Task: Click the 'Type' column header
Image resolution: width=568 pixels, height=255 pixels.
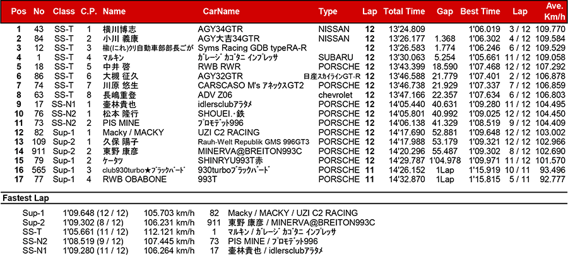Action: click(x=328, y=11)
